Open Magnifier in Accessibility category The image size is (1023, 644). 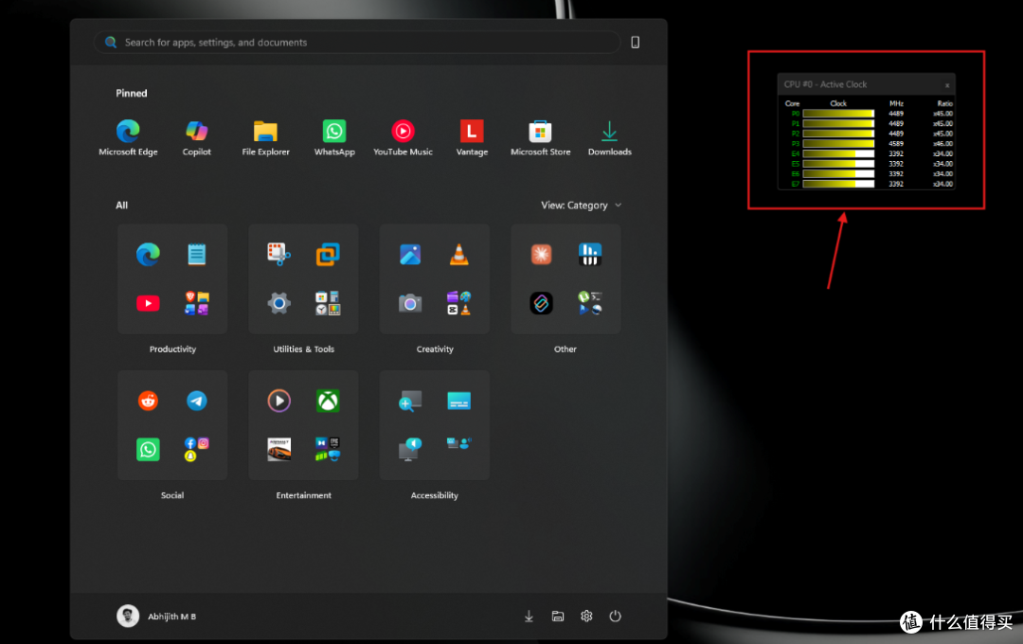tap(410, 401)
